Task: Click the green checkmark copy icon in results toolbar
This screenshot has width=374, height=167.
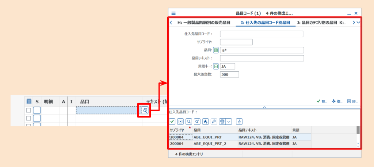Action: click(x=172, y=122)
